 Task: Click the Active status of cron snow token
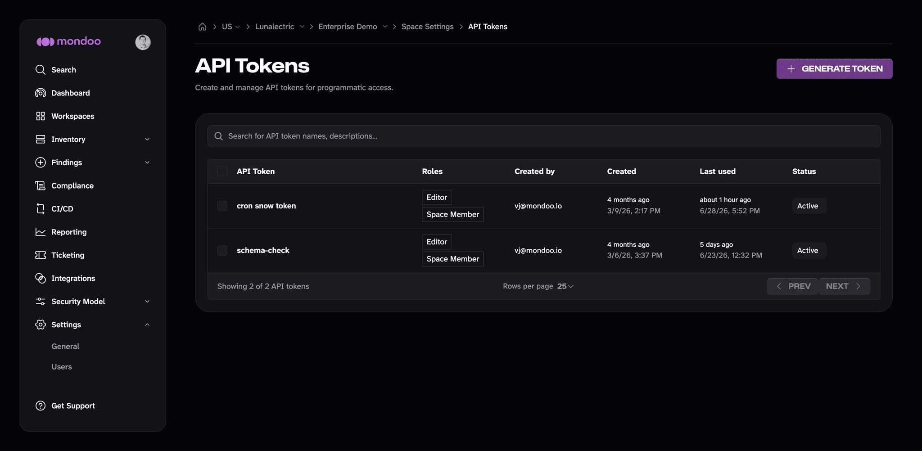[809, 206]
